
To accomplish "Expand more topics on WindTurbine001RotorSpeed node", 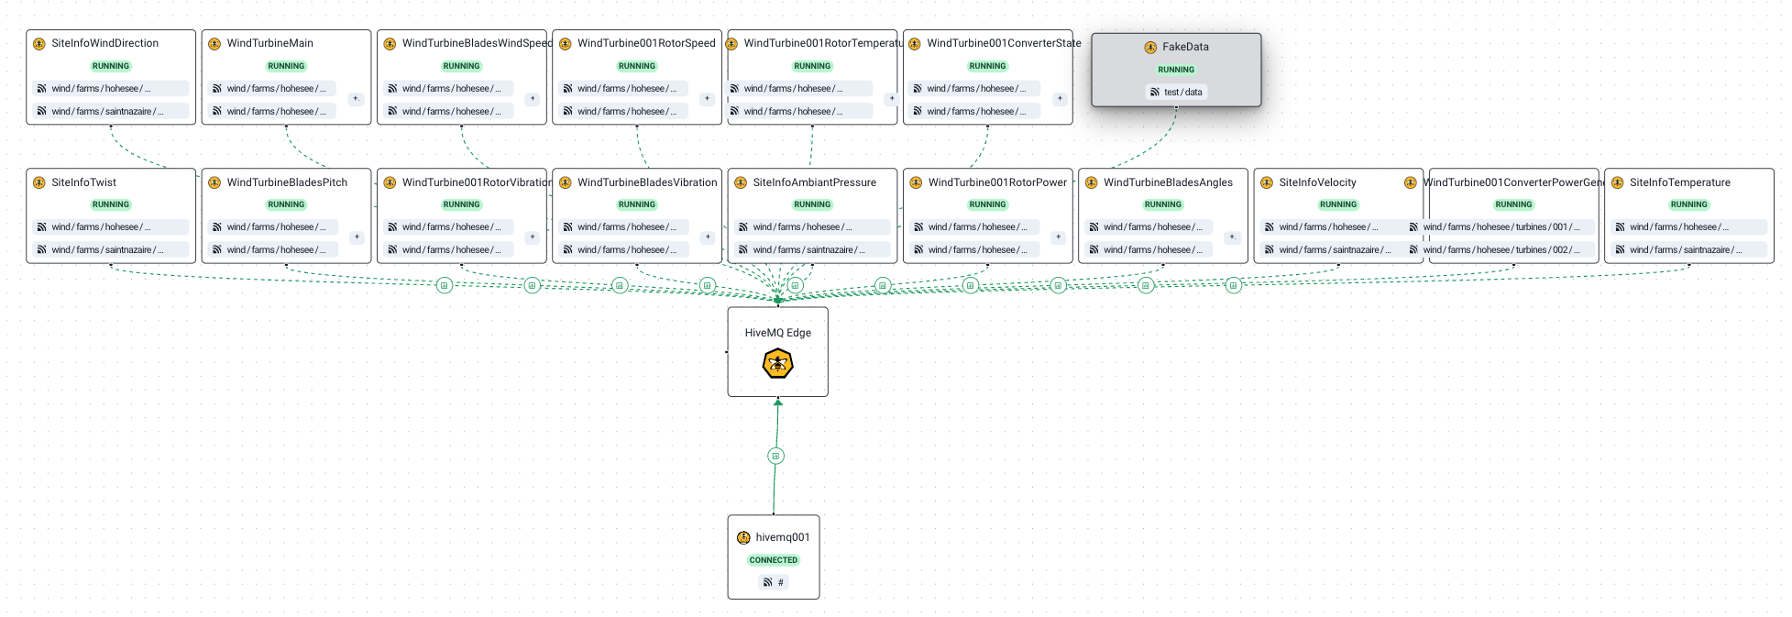I will point(707,99).
